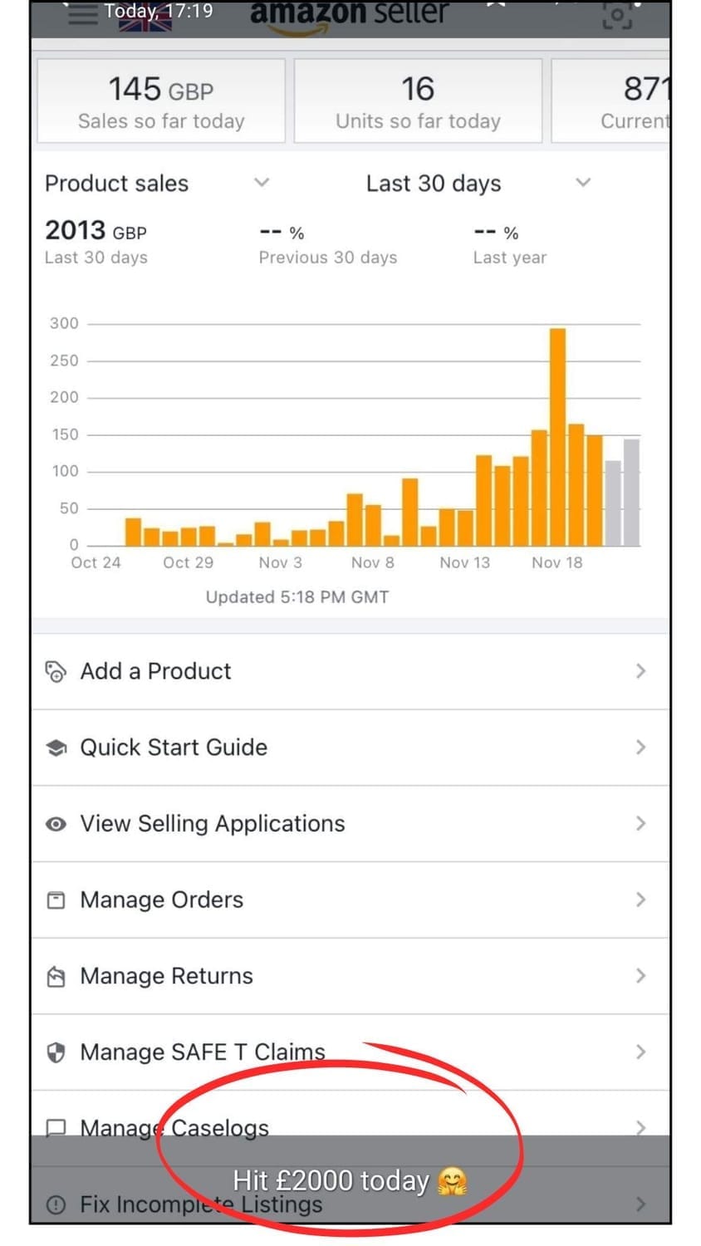
Task: Open the Manage Orders chevron arrow
Action: point(640,900)
